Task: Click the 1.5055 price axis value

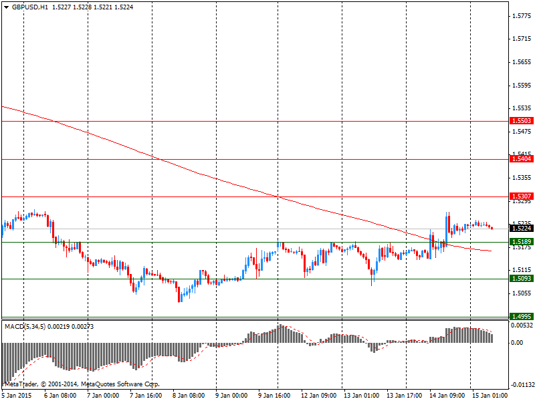Action: [522, 293]
